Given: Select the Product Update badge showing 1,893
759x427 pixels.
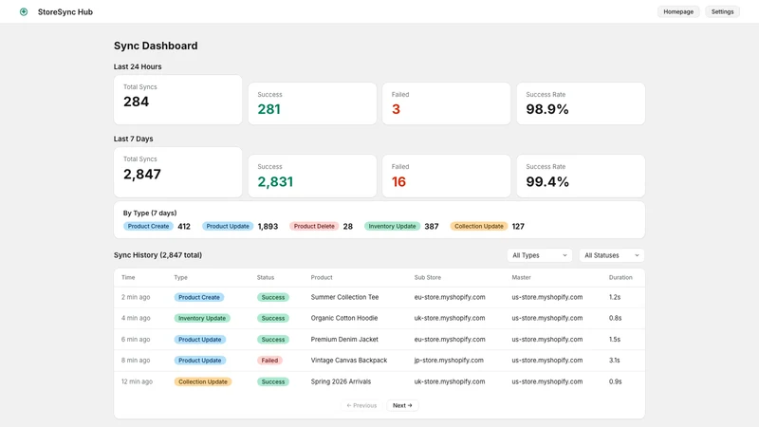Looking at the screenshot, I should coord(228,226).
